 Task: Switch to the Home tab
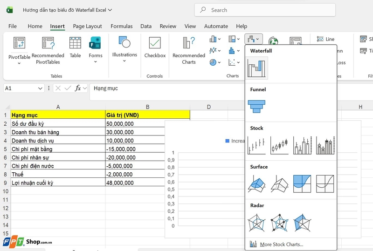pos(35,26)
